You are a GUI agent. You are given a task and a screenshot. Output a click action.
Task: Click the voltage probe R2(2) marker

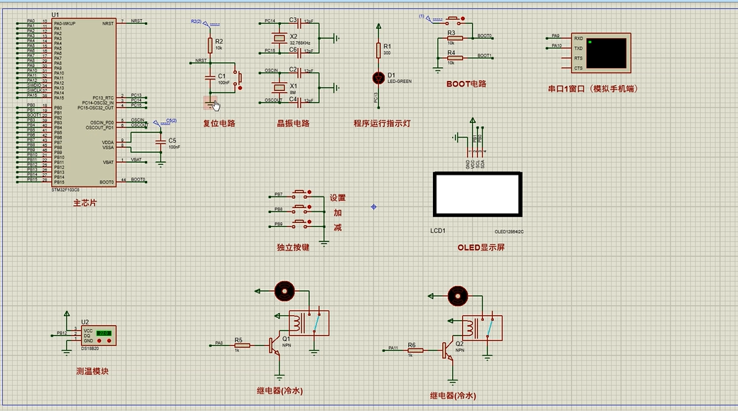(x=205, y=22)
